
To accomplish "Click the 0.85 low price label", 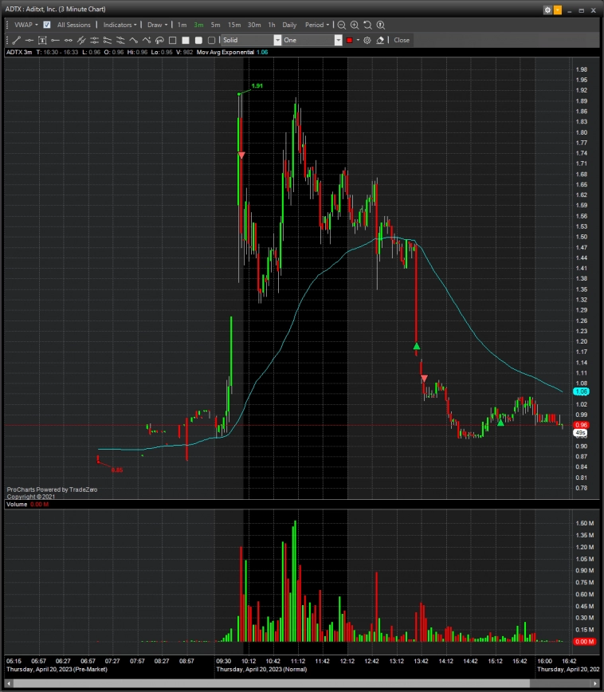I will 117,470.
